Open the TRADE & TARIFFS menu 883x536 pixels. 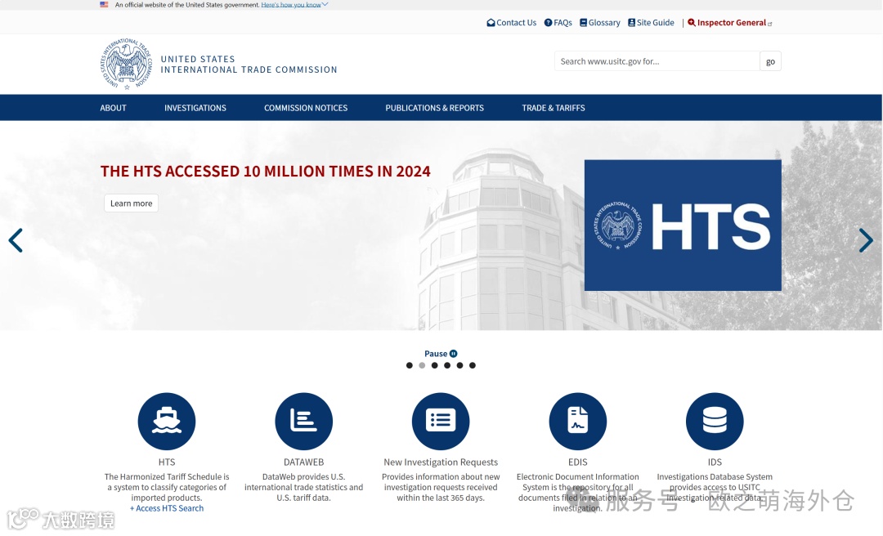pos(554,108)
